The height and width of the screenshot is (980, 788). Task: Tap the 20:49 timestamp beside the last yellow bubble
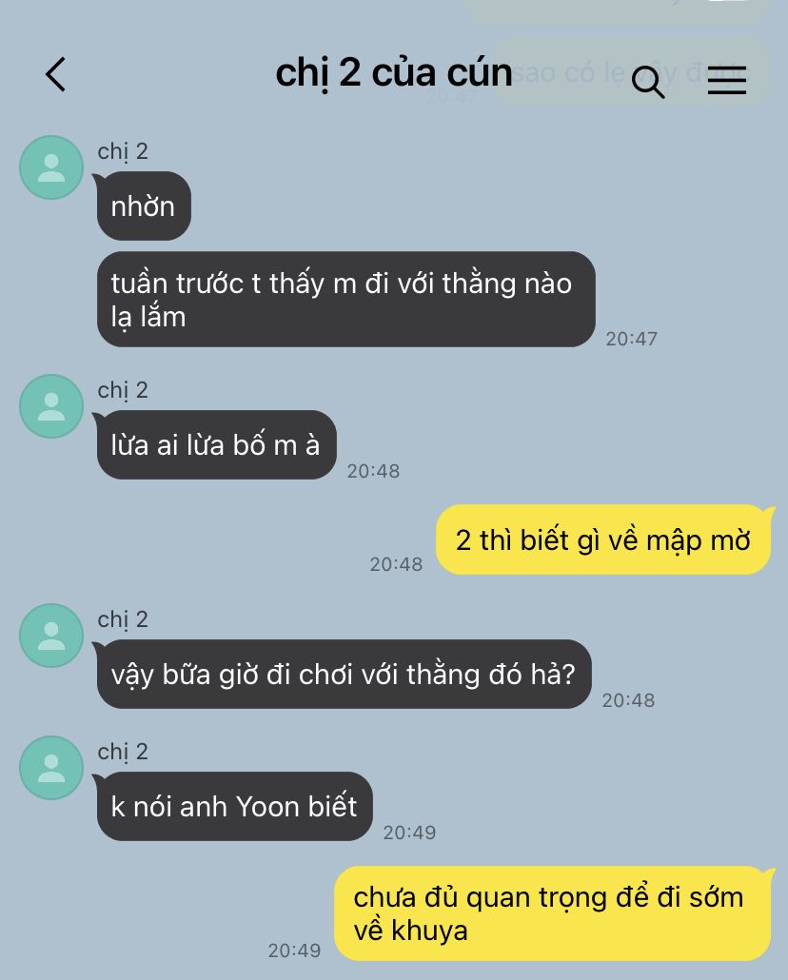(x=294, y=951)
